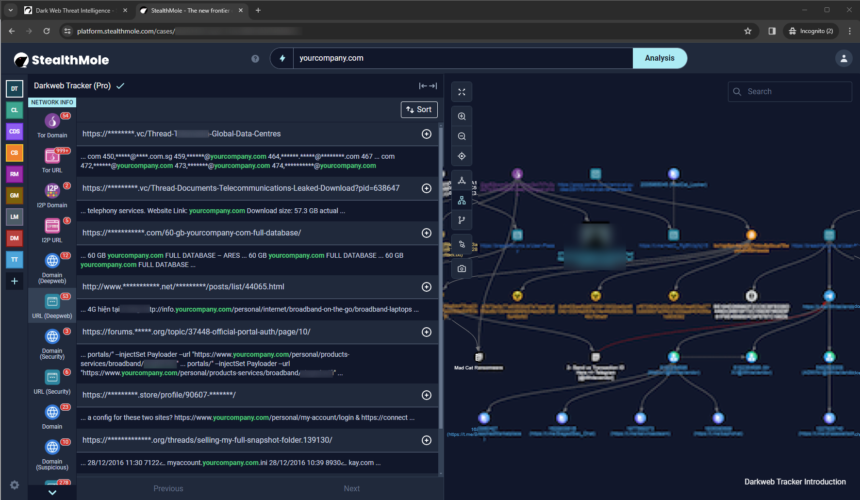Image resolution: width=860 pixels, height=500 pixels.
Task: Select the NETWORK INFO tab label
Action: (52, 102)
